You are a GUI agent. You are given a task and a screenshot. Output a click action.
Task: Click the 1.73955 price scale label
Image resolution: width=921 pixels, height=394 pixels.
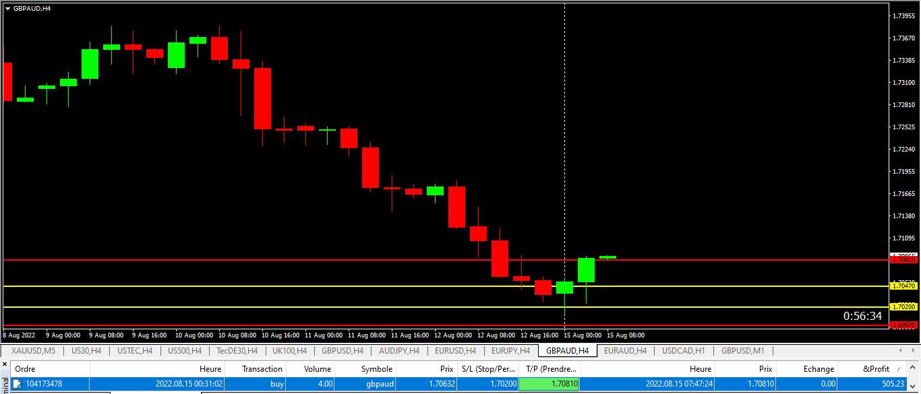point(903,15)
